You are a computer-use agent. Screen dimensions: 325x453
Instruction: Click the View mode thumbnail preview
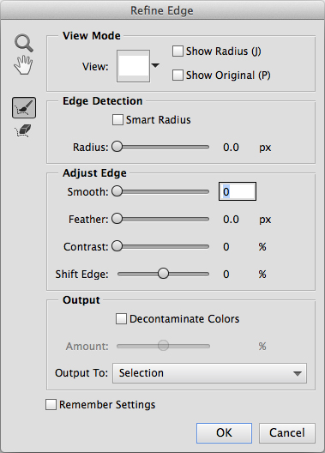point(133,66)
